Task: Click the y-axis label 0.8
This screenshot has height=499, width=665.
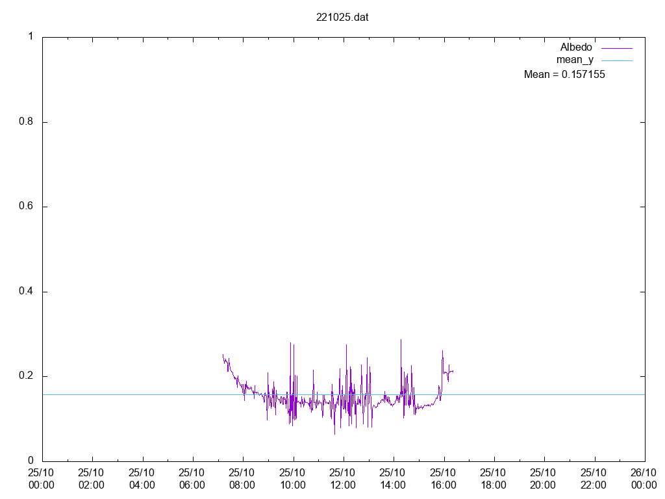Action: pos(26,122)
